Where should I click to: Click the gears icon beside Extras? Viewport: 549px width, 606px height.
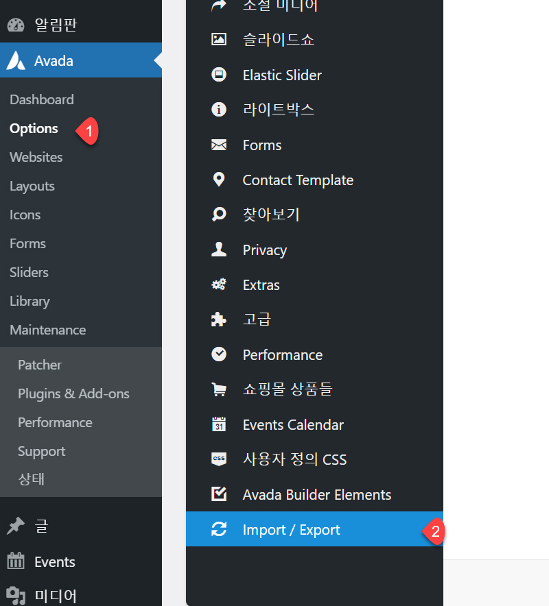click(x=219, y=285)
